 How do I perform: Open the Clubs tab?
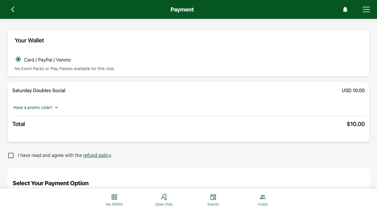263,200
